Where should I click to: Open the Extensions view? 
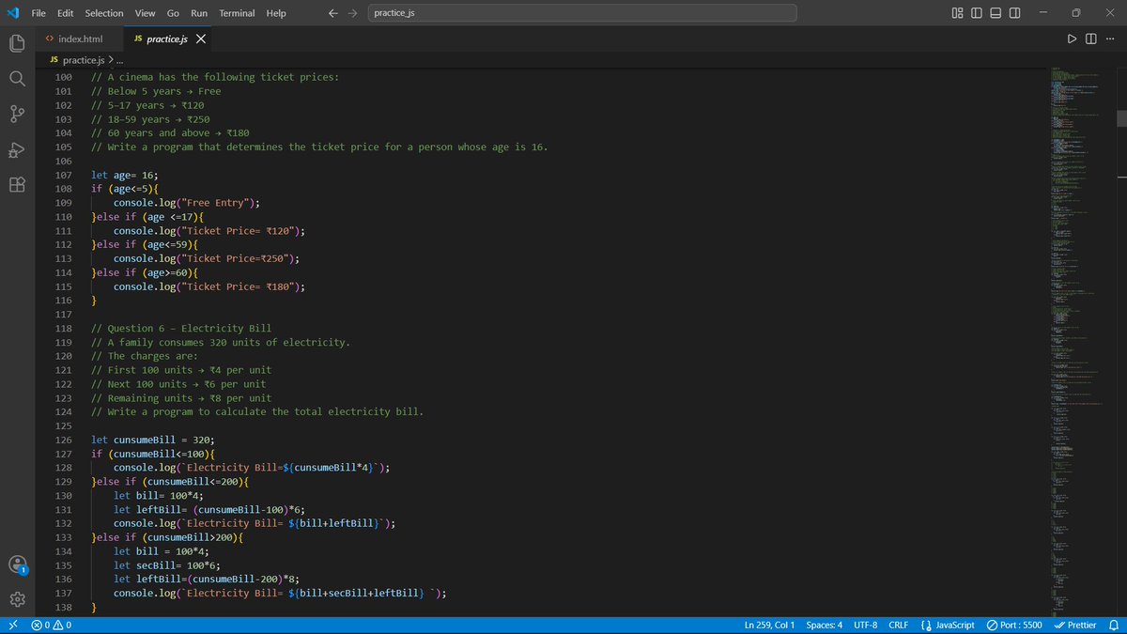click(x=16, y=185)
